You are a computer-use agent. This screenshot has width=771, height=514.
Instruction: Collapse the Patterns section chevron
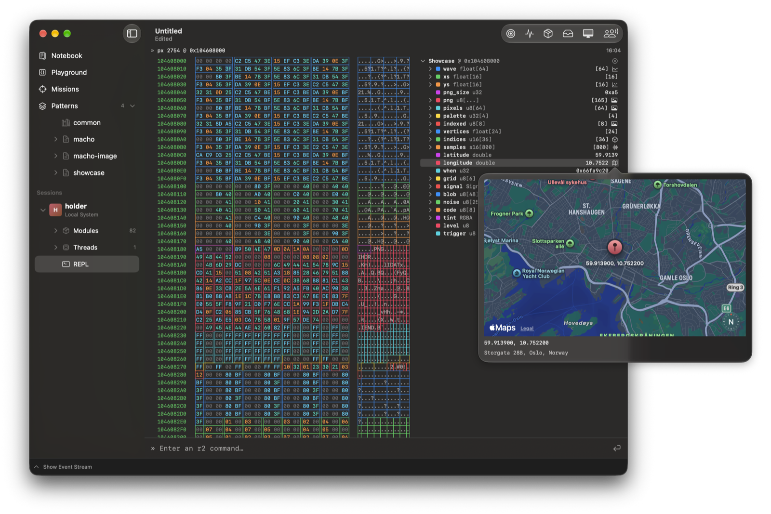(133, 106)
